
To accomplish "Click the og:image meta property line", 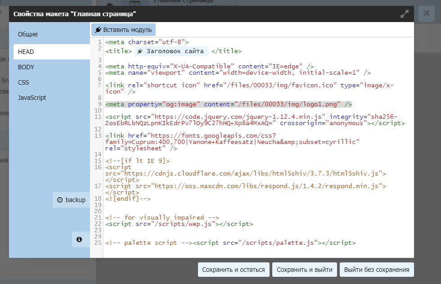I will tap(229, 104).
